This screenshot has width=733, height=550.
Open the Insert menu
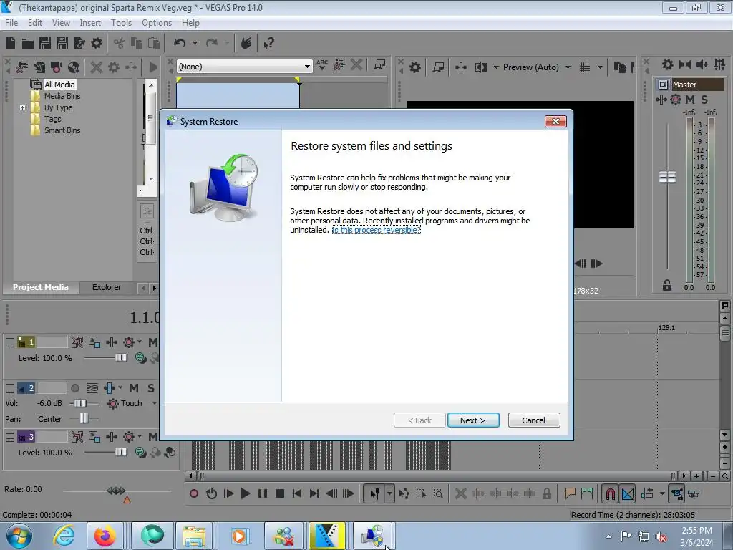point(90,22)
